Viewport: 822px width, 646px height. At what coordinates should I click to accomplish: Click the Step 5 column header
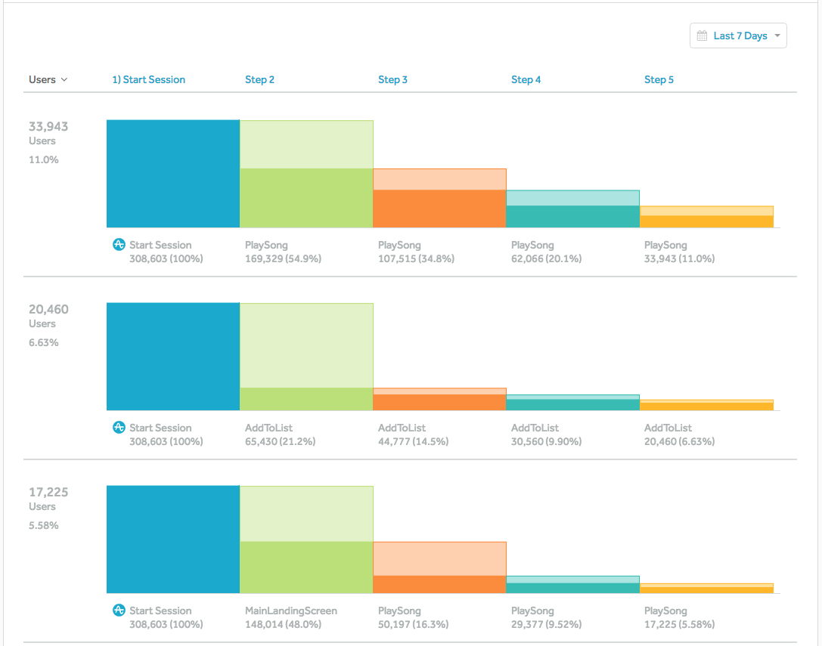tap(659, 79)
